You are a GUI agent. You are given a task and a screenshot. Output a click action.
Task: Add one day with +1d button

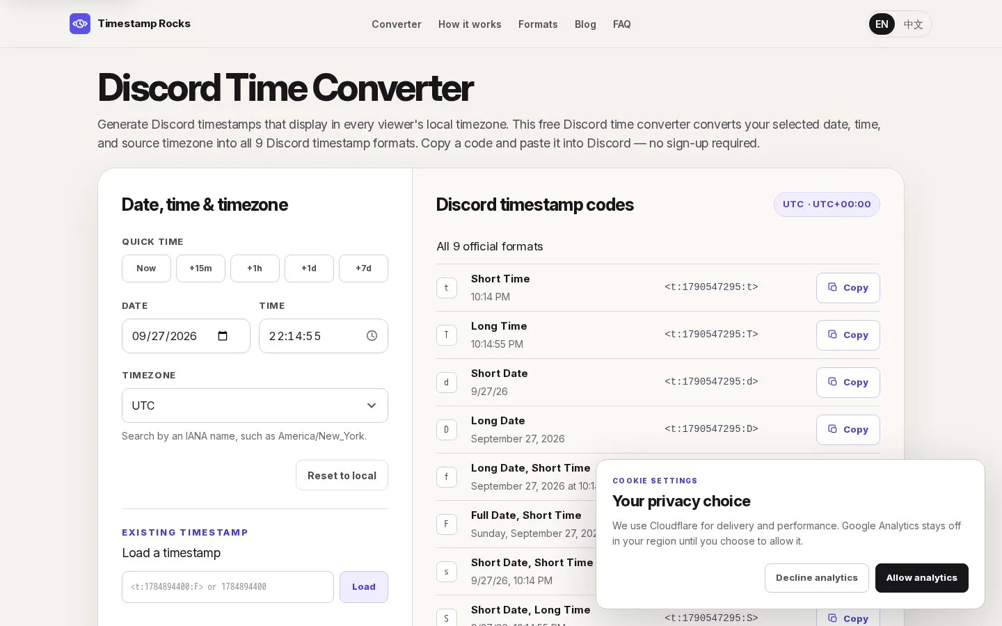(309, 268)
